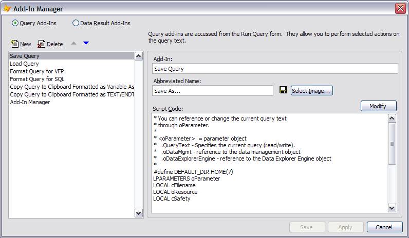Select Copy Query to Clipboard Formatted as Variable
The image size is (409, 238).
71,87
